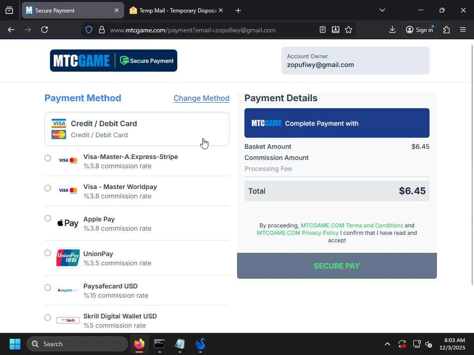474x355 pixels.
Task: Click the sync status tray icon
Action: tap(402, 344)
